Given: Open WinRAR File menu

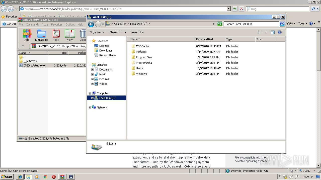Looking at the screenshot, I should 21,24.
